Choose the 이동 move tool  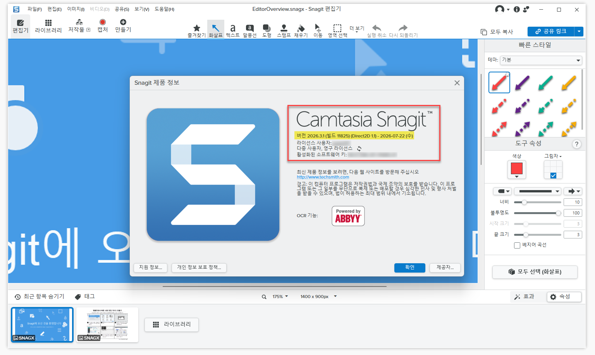(318, 30)
